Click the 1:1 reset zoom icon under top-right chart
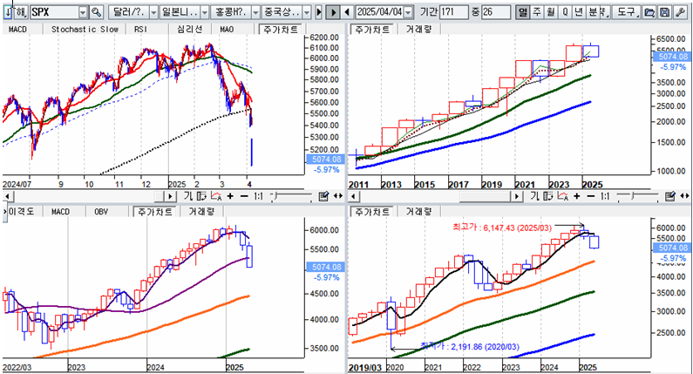This screenshot has height=374, width=693. pyautogui.click(x=605, y=196)
